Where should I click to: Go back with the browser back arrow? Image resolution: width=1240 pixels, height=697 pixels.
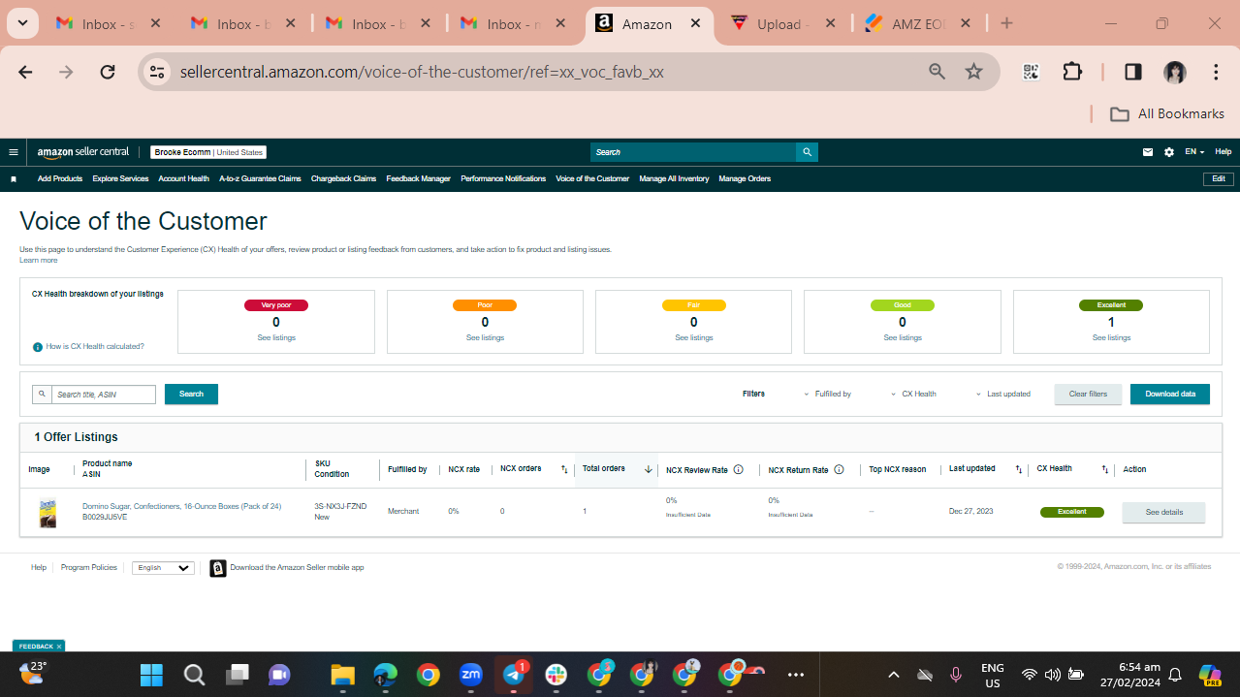click(25, 72)
